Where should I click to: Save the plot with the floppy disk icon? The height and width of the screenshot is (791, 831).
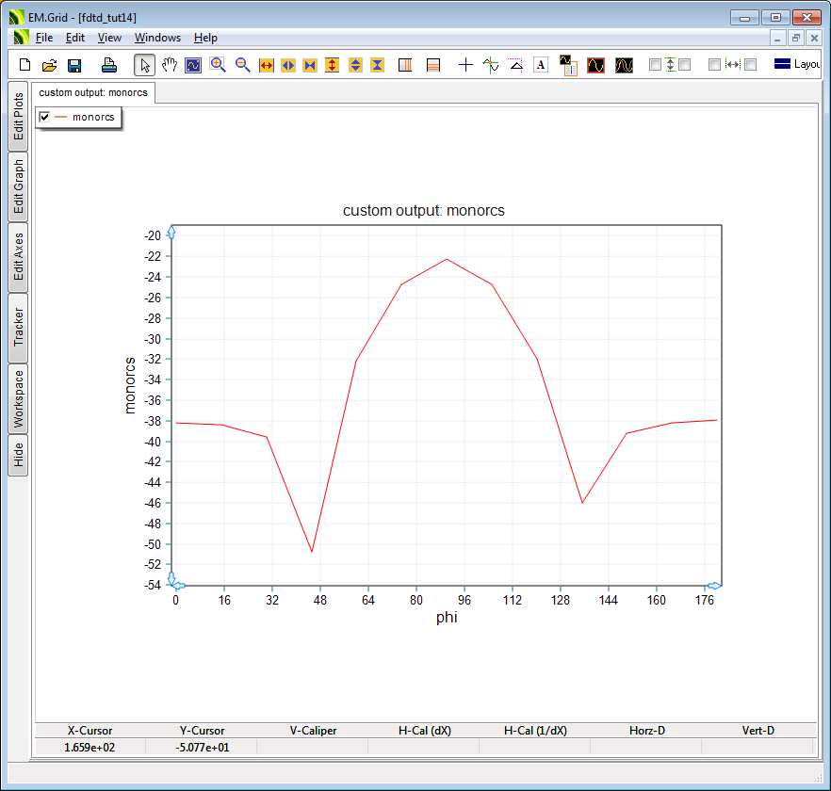pos(74,65)
